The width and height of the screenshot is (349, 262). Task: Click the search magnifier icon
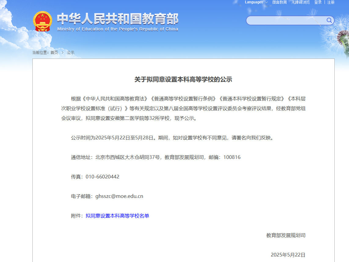(329, 20)
